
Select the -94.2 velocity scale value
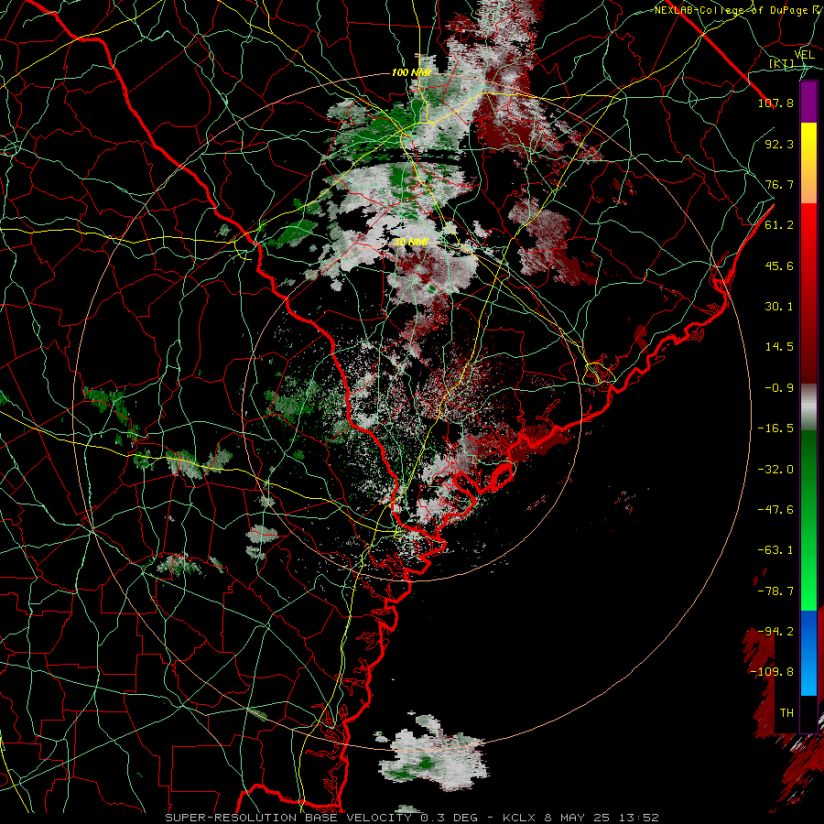pos(775,632)
